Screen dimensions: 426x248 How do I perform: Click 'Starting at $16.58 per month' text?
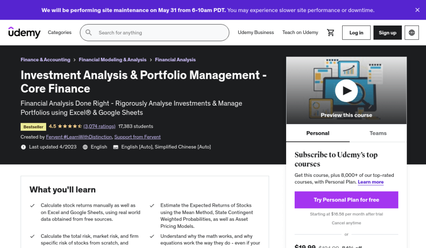click(x=346, y=214)
